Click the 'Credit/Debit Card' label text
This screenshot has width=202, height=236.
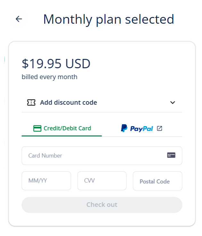click(67, 128)
